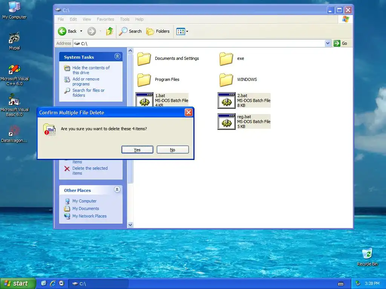Collapse the Other Places panel

point(117,190)
